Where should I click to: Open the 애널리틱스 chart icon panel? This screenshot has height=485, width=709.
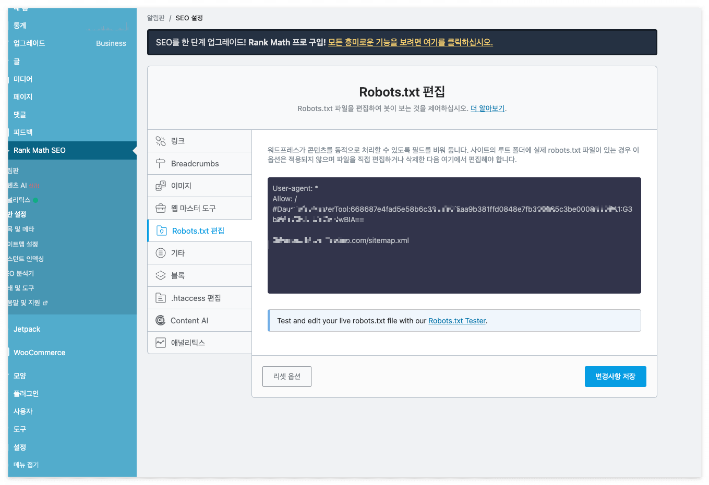pyautogui.click(x=160, y=342)
